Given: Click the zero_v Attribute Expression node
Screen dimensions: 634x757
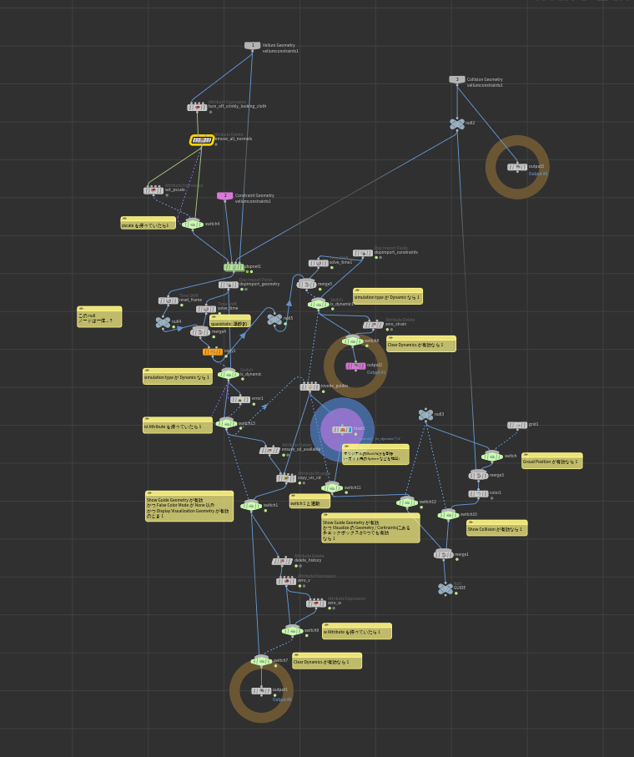Looking at the screenshot, I should click(286, 581).
